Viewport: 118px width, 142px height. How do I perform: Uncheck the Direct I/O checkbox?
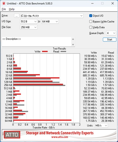tap(90, 16)
